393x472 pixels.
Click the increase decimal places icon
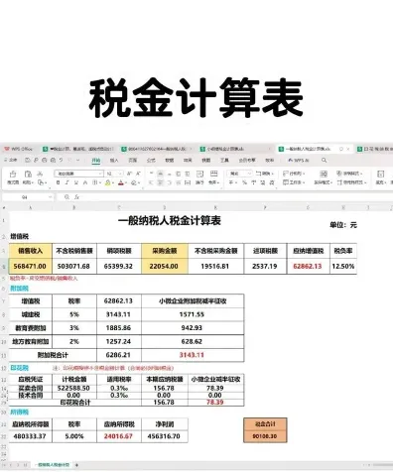coord(263,182)
